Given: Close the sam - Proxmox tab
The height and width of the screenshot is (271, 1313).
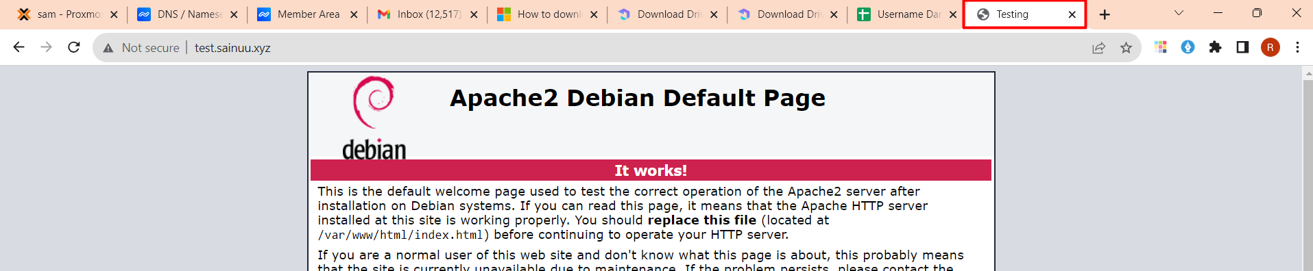Looking at the screenshot, I should pyautogui.click(x=114, y=14).
